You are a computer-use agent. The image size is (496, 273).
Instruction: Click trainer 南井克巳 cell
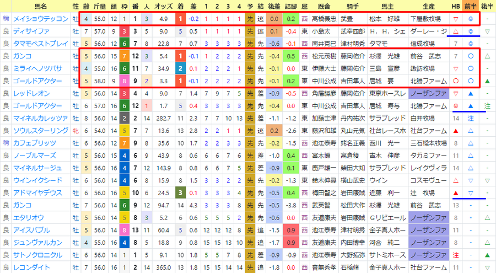point(324,44)
